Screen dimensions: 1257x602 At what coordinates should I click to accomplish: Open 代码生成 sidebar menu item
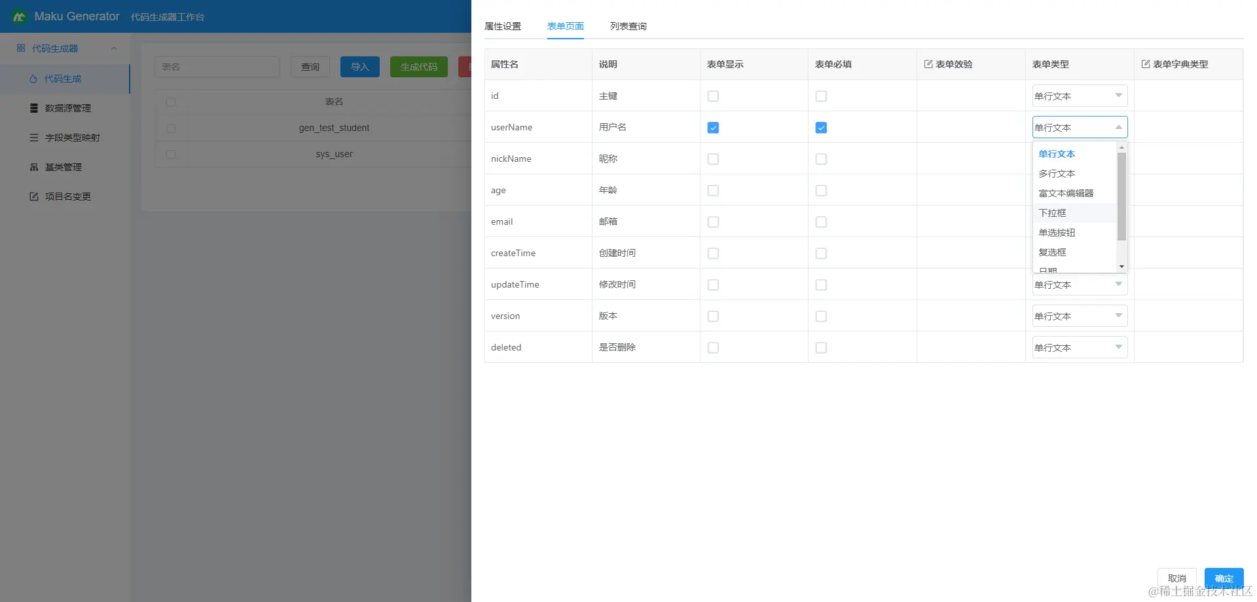point(65,79)
